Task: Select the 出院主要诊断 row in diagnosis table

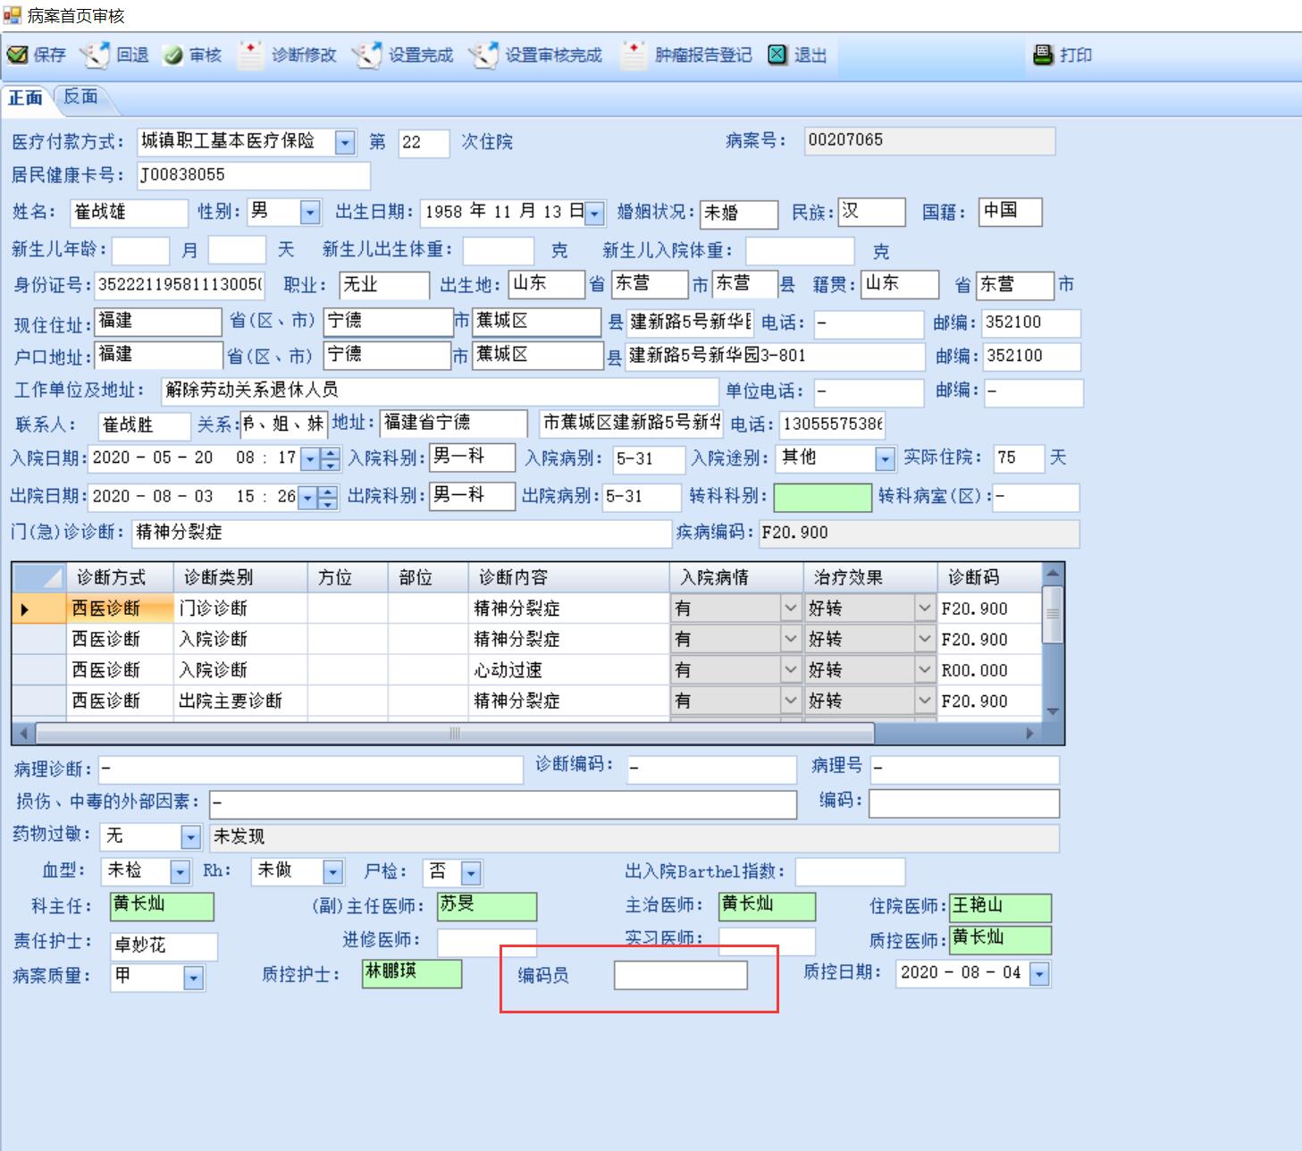Action: click(231, 702)
